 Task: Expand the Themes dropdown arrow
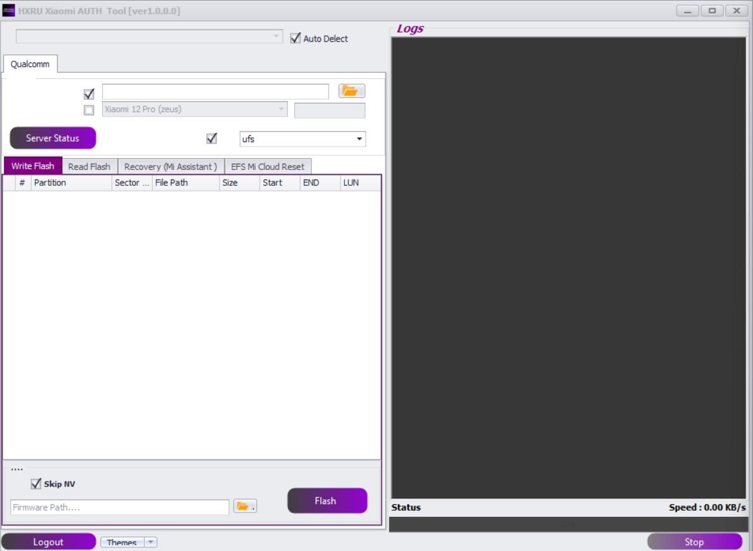(x=151, y=542)
